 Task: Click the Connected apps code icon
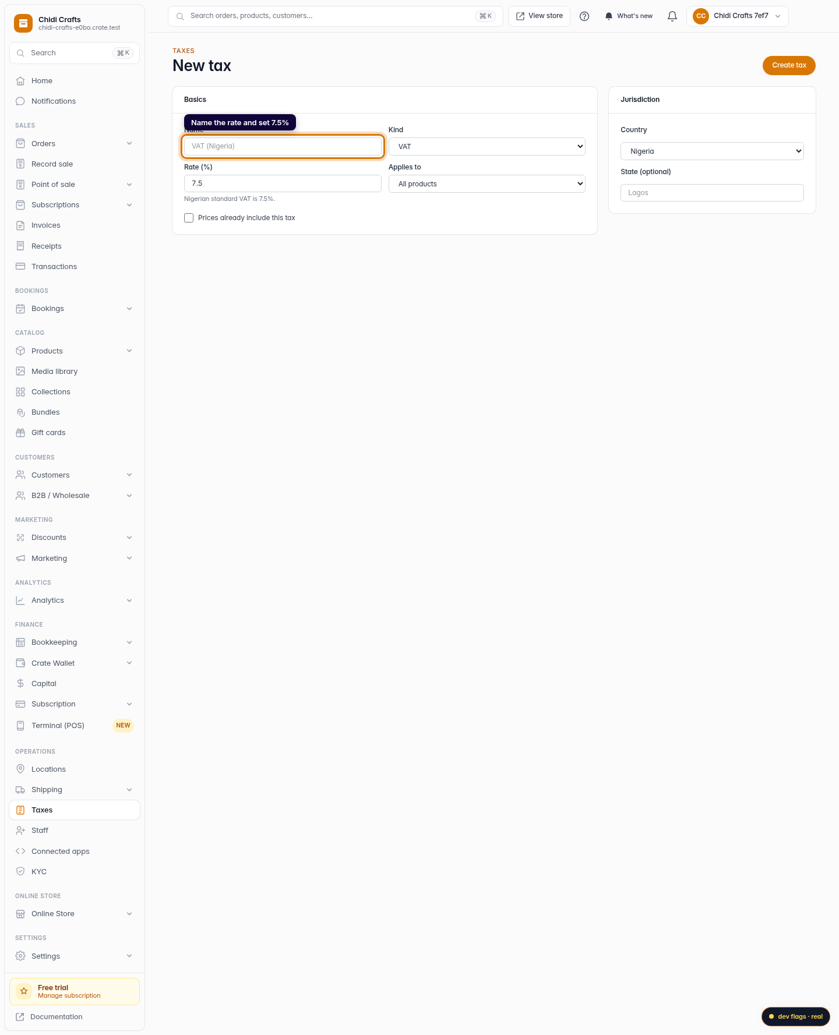click(20, 852)
